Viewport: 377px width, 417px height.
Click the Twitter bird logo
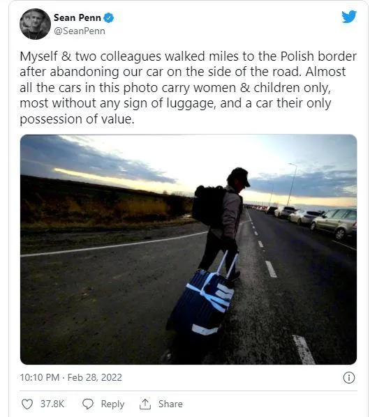click(349, 17)
